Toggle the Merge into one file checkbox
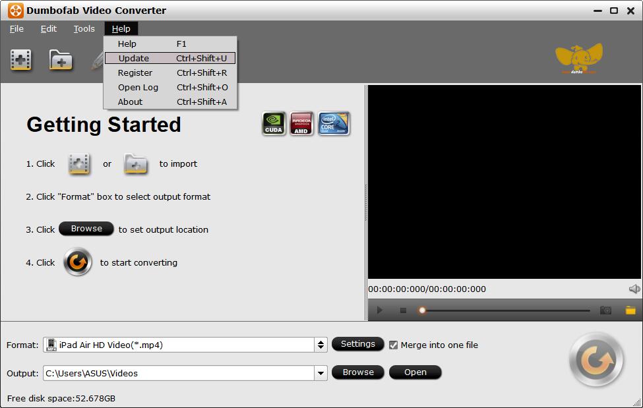Screen dimensions: 643x408 pyautogui.click(x=394, y=345)
